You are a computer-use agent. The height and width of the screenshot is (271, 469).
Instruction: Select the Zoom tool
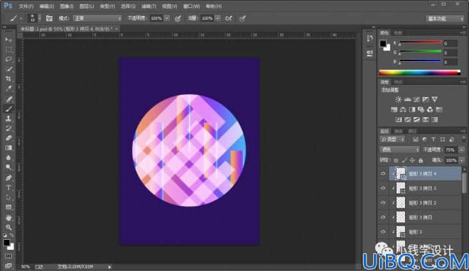(9, 227)
